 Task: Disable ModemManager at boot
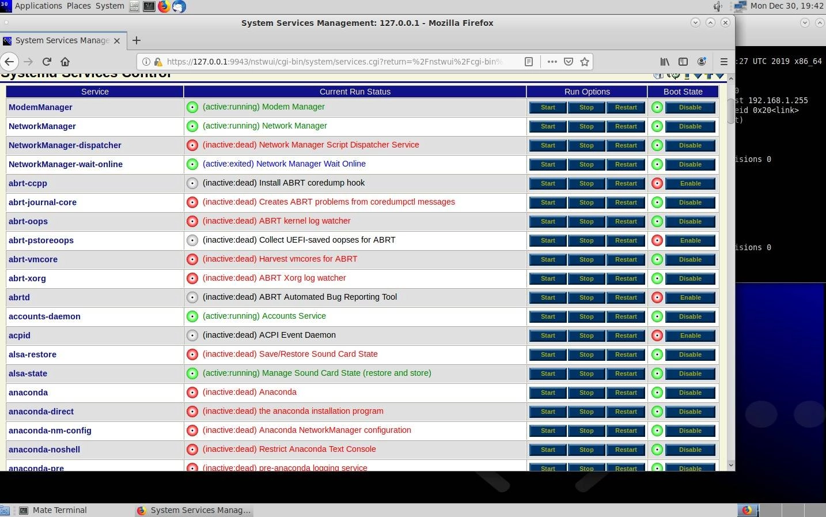click(690, 107)
